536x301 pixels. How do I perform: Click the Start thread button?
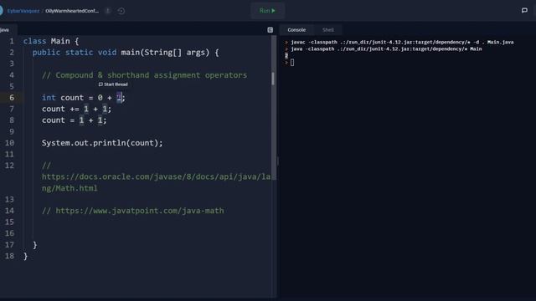tap(113, 84)
